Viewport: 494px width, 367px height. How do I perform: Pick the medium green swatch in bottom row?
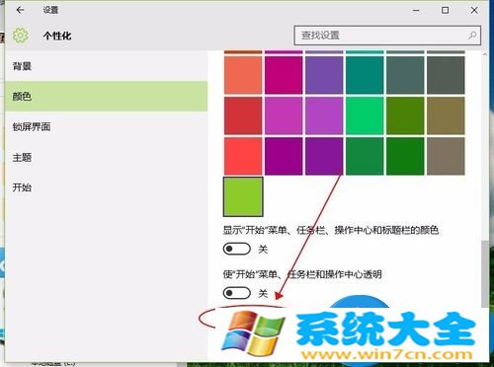point(365,156)
